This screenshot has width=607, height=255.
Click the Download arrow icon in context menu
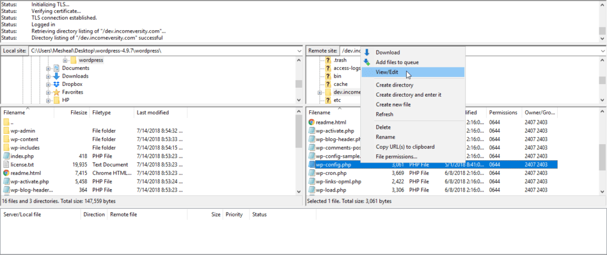[x=367, y=53]
